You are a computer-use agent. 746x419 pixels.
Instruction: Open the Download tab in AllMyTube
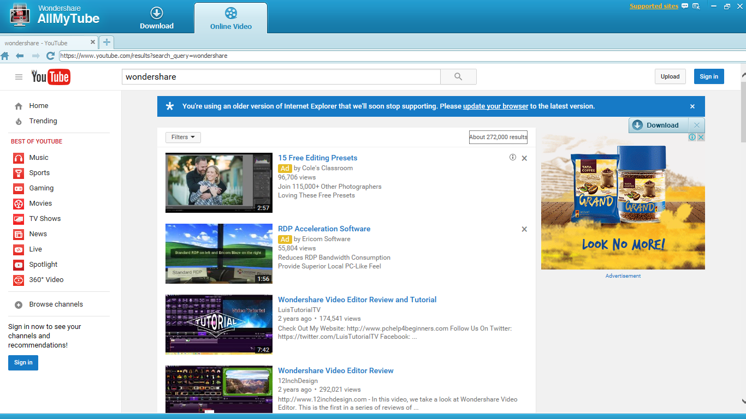click(157, 18)
